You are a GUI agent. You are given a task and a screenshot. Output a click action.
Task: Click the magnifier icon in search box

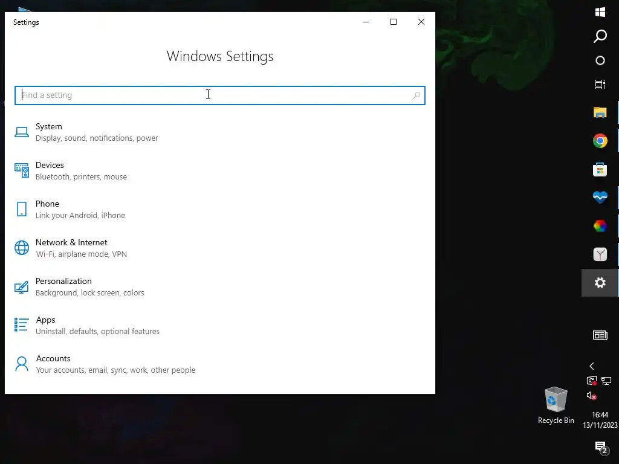416,95
